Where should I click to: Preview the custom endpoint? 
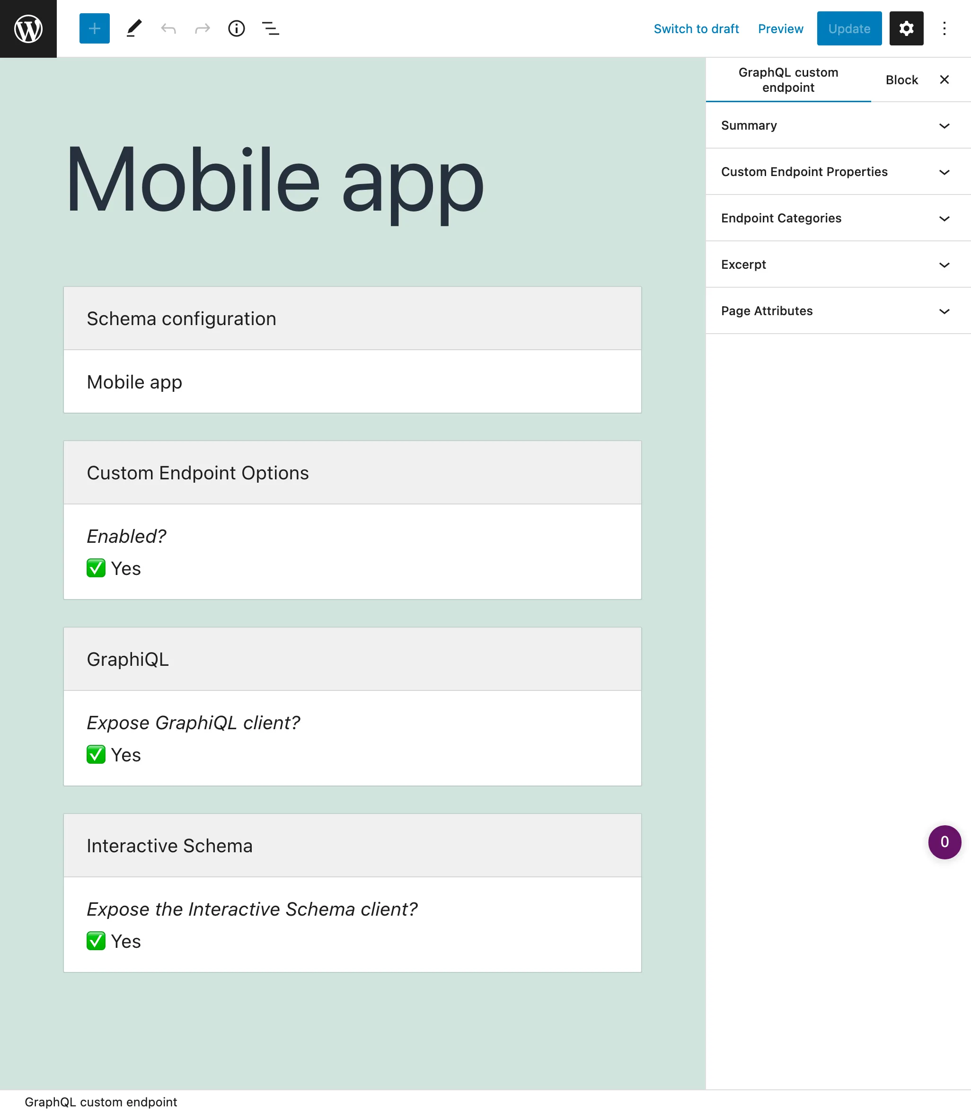coord(780,29)
